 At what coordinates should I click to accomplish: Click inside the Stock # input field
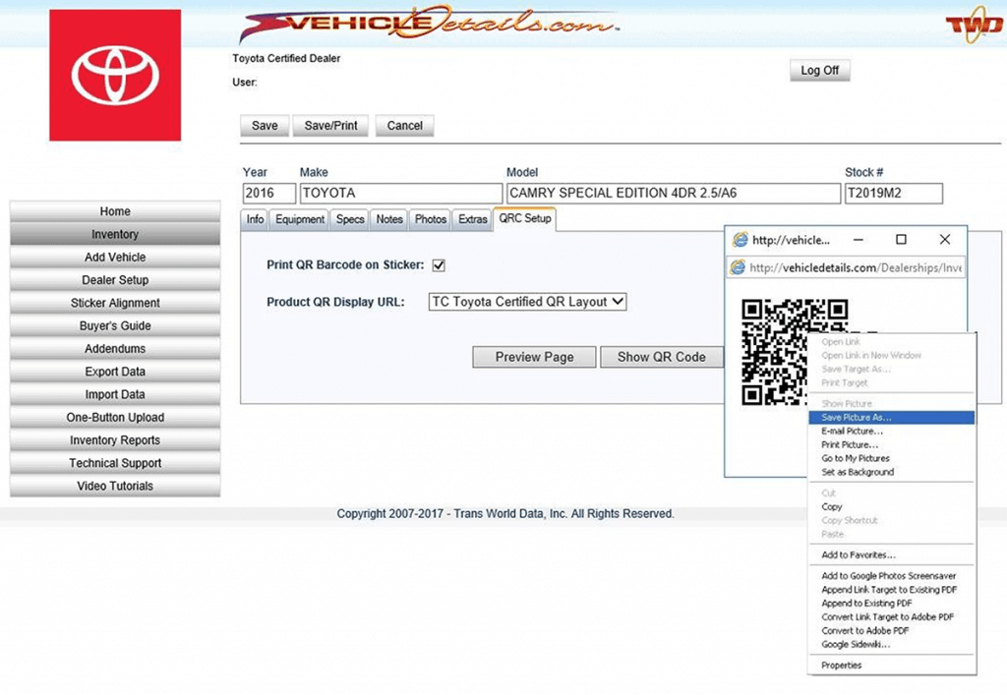(893, 193)
